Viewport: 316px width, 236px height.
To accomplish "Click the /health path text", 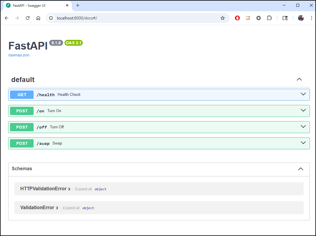I will (46, 95).
